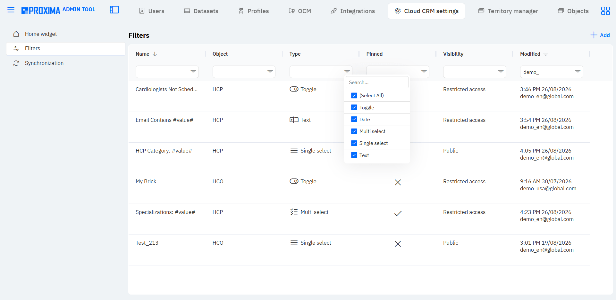The width and height of the screenshot is (616, 300).
Task: Click the pinned X mark for My Brick
Action: pyautogui.click(x=398, y=182)
